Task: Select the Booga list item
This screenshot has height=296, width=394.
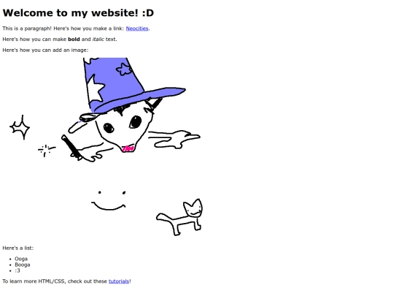Action: (x=23, y=265)
